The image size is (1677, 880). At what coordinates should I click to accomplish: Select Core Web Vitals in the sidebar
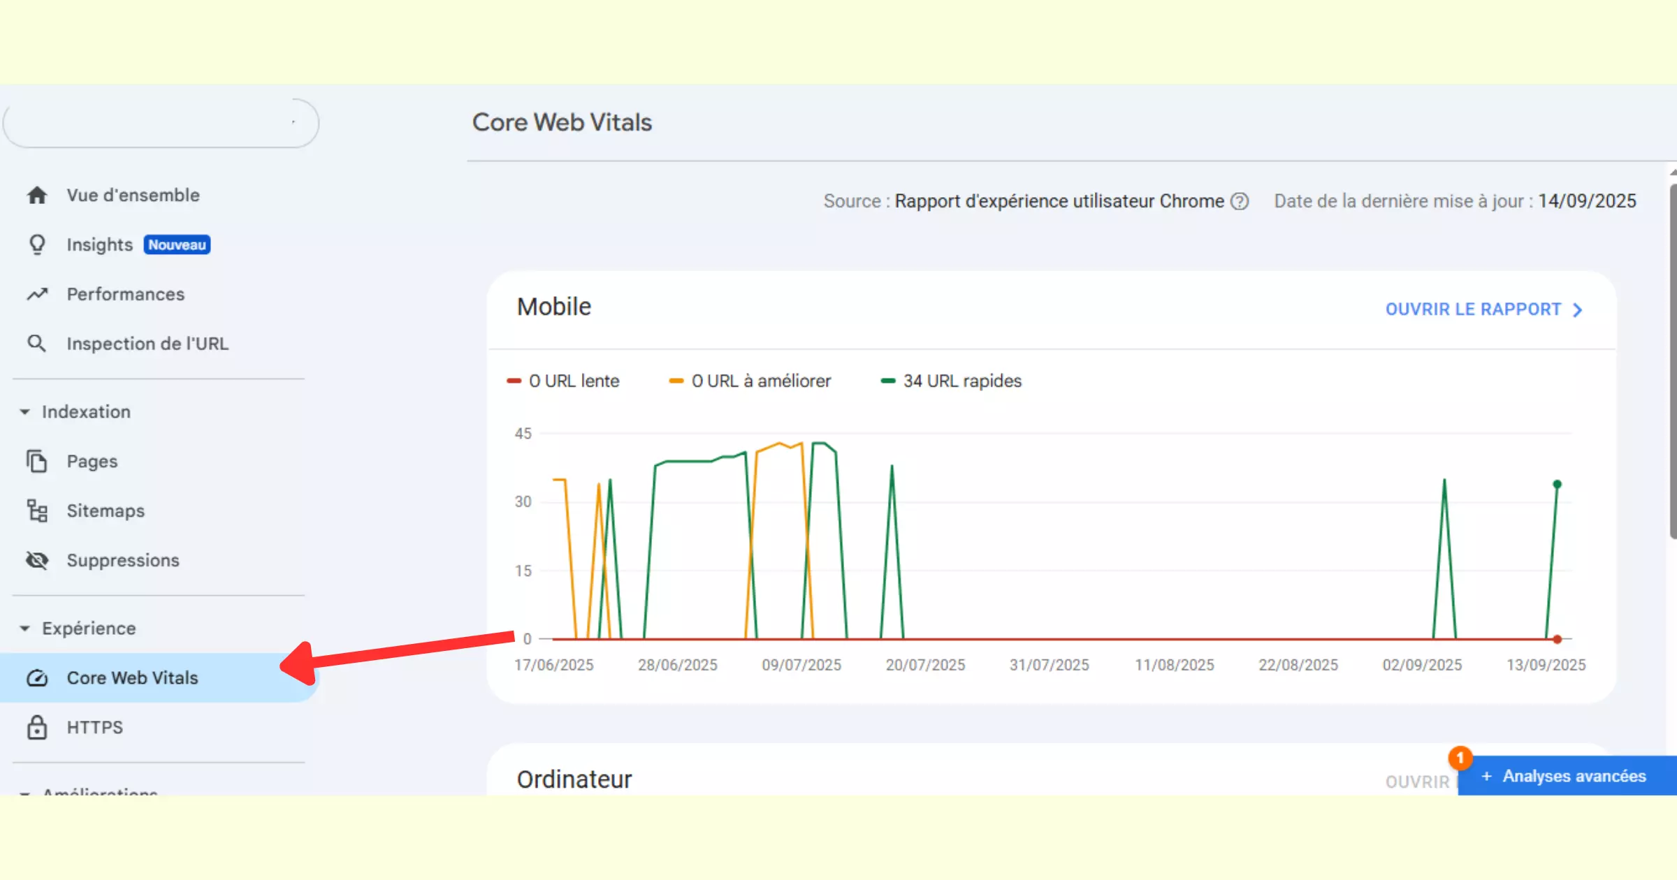click(x=132, y=677)
